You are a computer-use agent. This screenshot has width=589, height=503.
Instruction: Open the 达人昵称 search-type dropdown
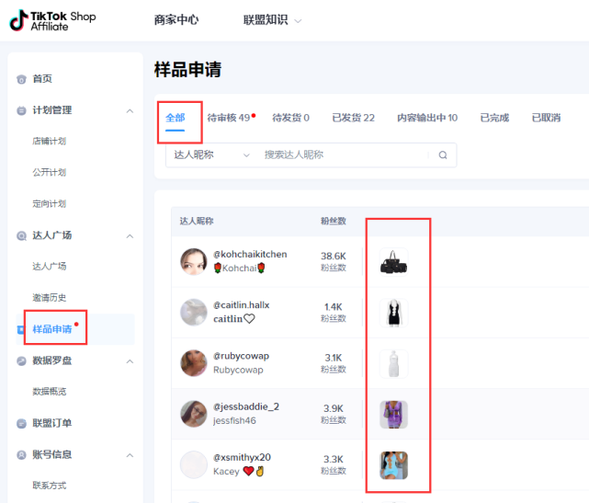pos(211,154)
